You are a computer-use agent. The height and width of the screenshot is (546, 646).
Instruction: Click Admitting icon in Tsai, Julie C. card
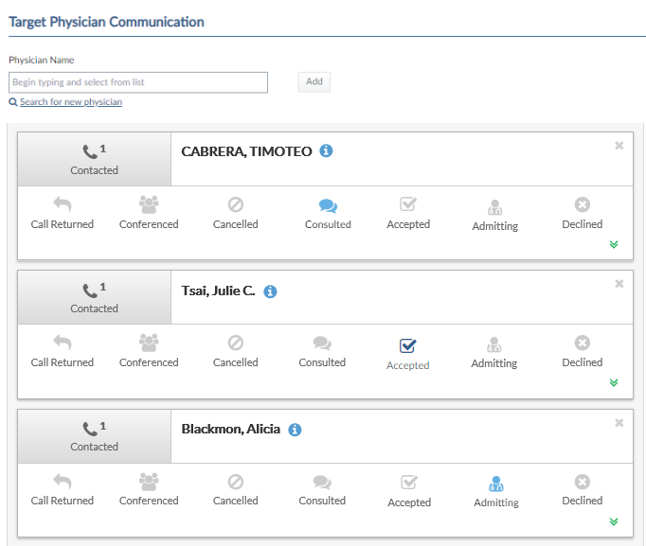pyautogui.click(x=494, y=344)
